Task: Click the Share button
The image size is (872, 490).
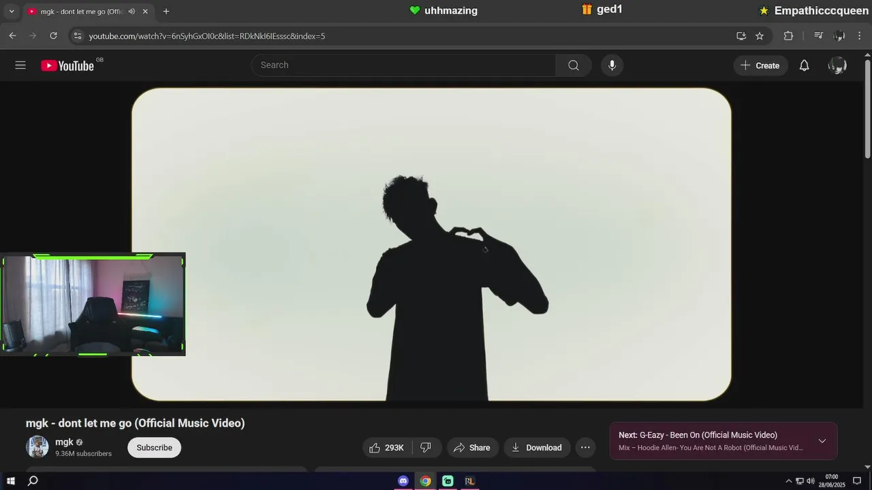Action: 472,447
